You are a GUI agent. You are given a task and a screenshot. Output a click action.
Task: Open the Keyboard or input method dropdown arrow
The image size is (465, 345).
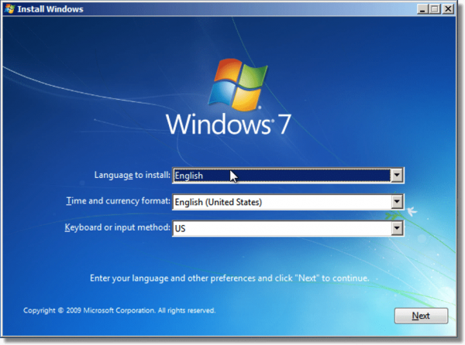point(397,228)
